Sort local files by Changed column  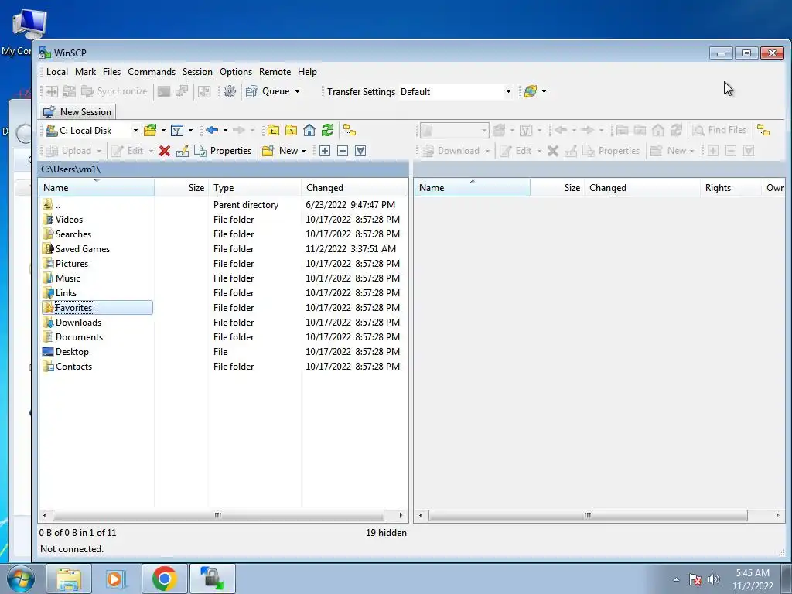coord(354,187)
